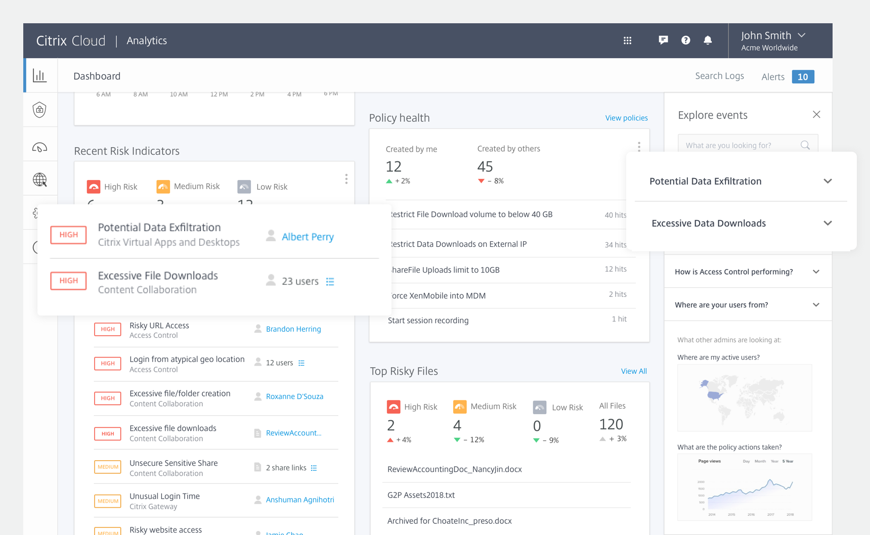The height and width of the screenshot is (535, 870).
Task: Show list of 12 users icon
Action: [x=301, y=363]
